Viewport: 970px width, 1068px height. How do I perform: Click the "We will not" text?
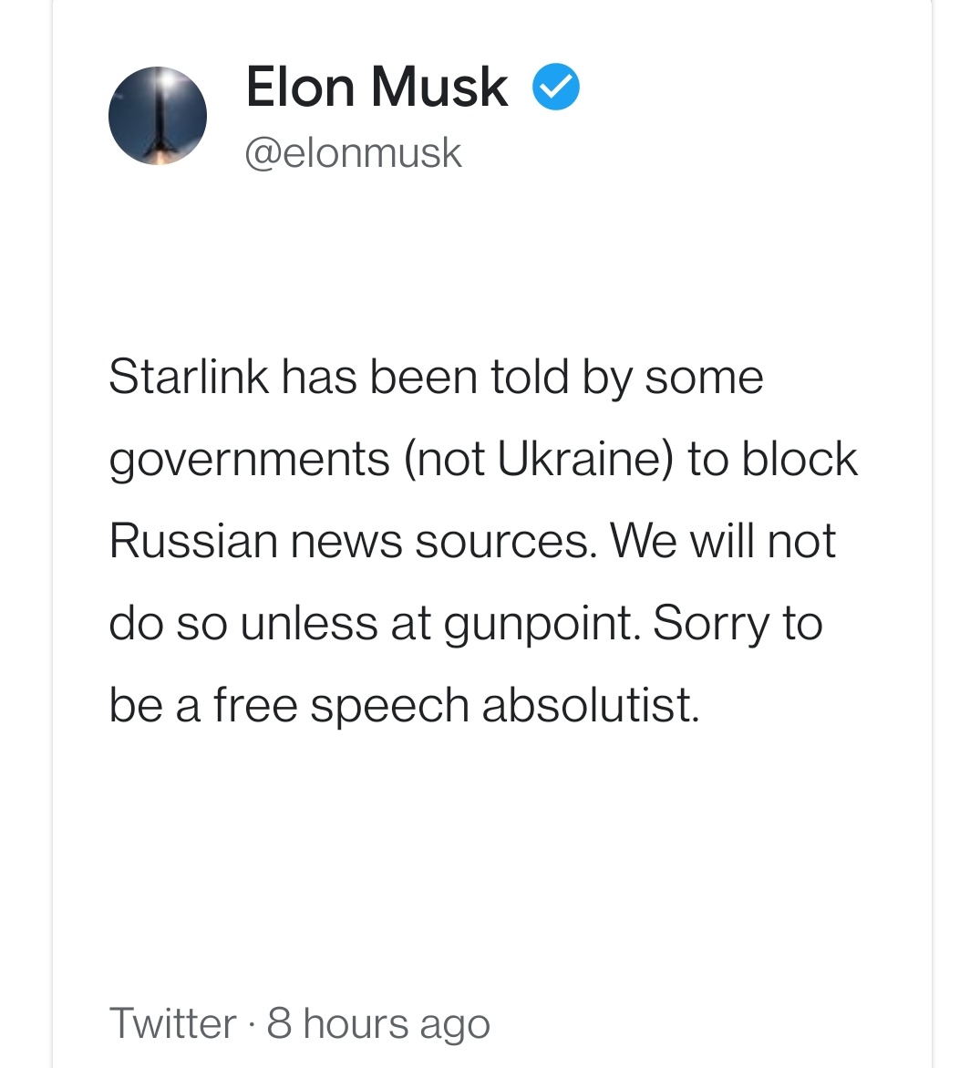723,541
